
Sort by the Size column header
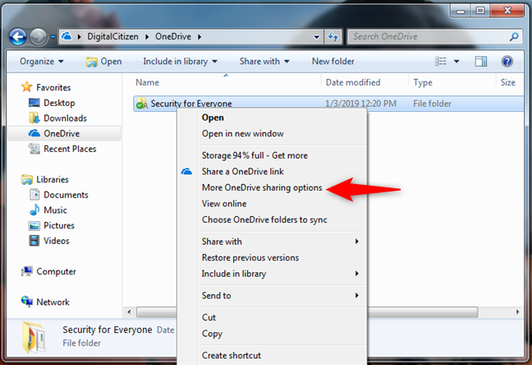(510, 82)
